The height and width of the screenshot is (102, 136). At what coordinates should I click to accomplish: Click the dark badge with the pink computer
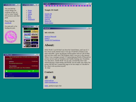pyautogui.click(x=35, y=46)
